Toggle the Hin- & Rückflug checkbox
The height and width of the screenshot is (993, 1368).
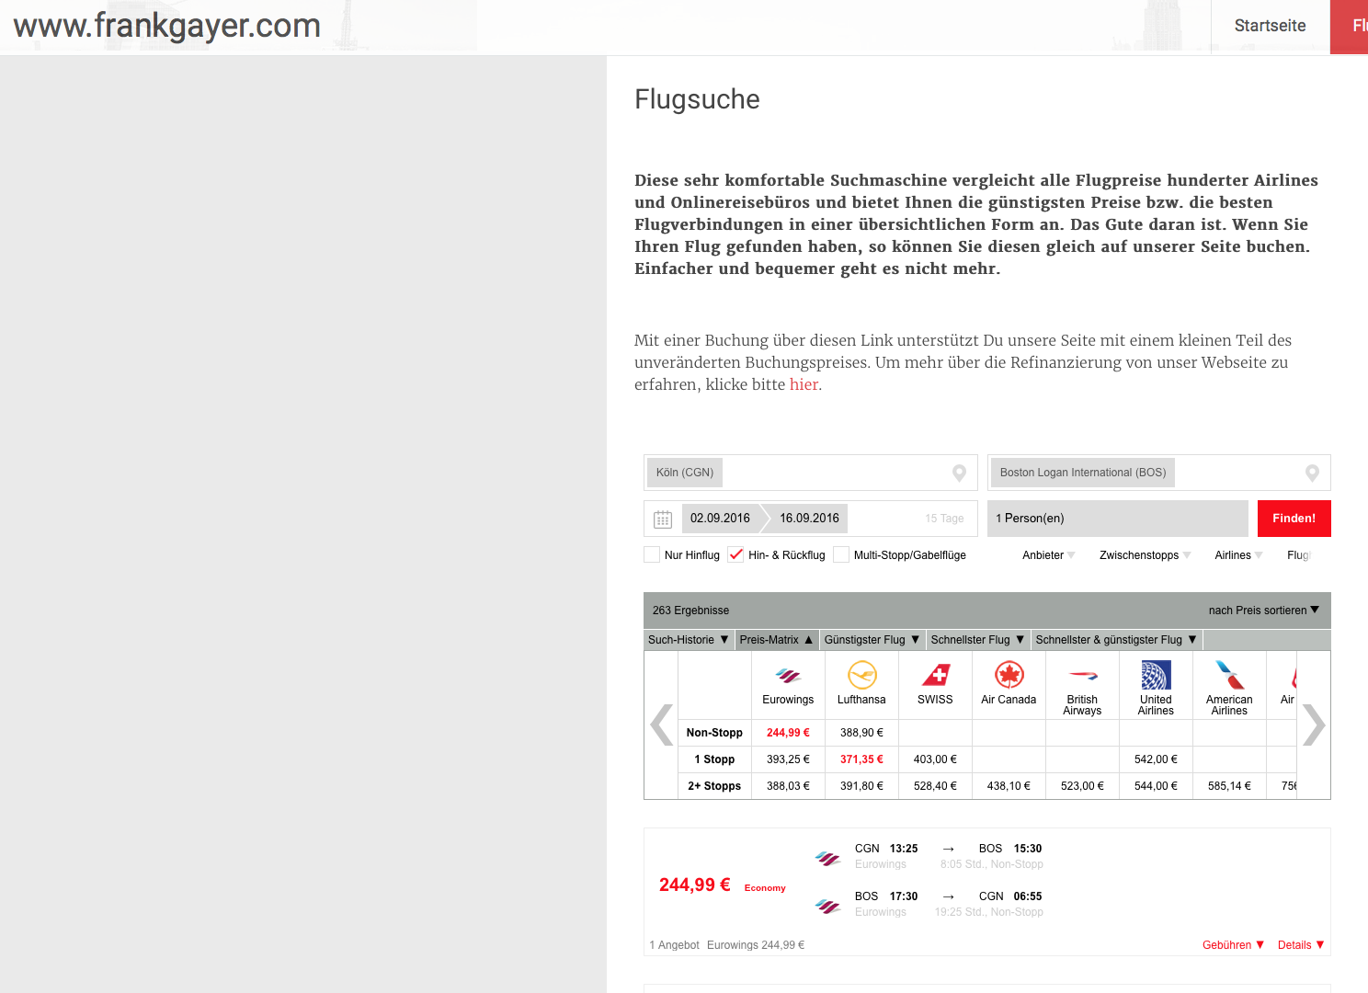coord(735,554)
